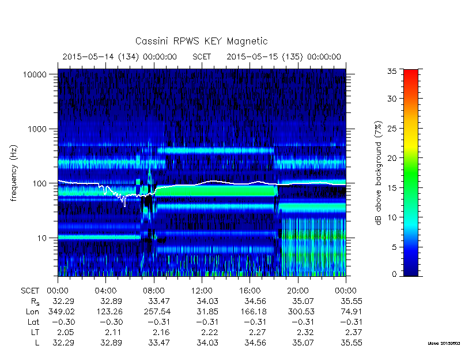Viewport: 461px width, 346px height.
Task: Click the "L" row label
Action: coord(37,343)
